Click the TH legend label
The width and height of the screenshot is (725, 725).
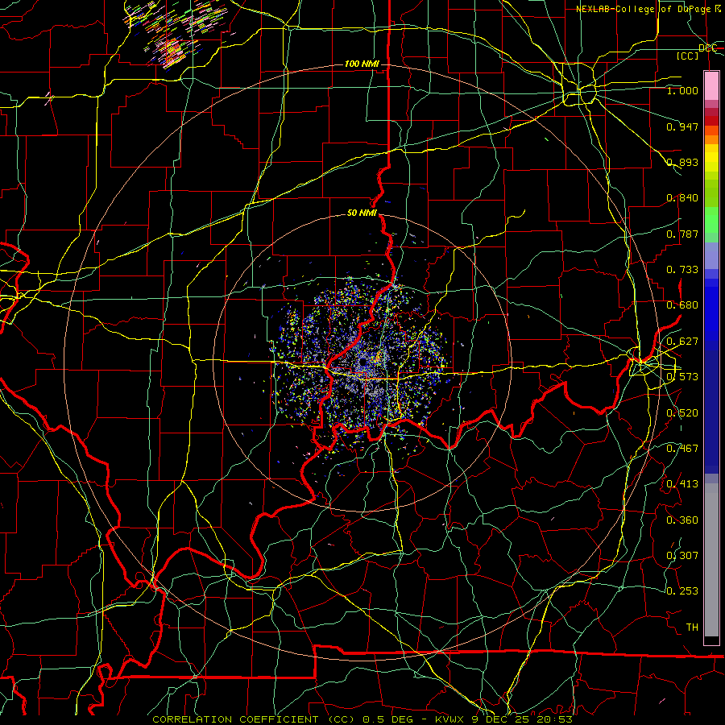[692, 628]
